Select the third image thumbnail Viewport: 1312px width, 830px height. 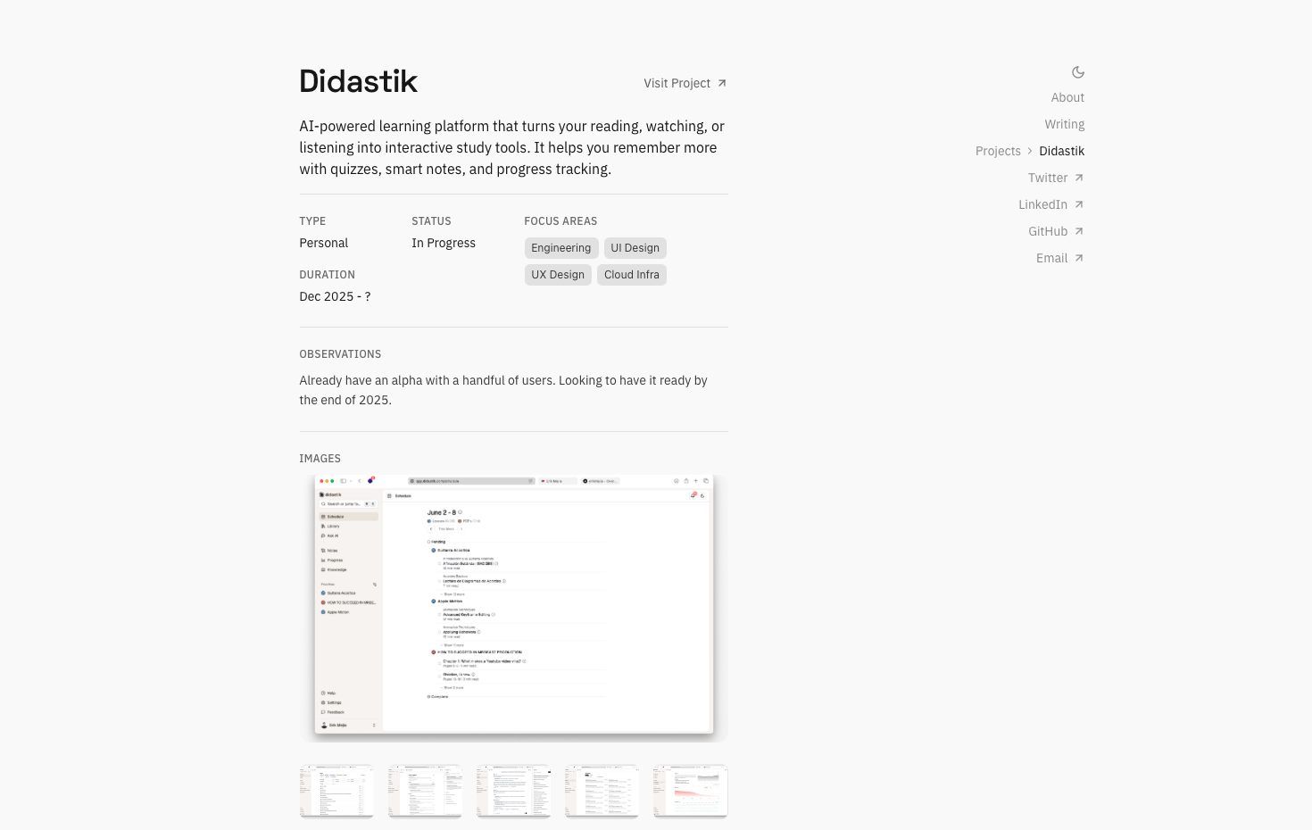tap(513, 791)
